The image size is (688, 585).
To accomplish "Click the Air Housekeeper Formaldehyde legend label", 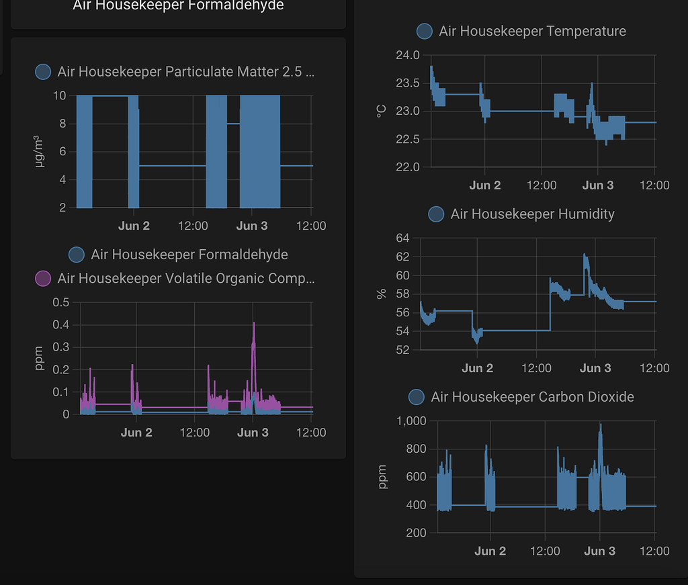I will [189, 255].
